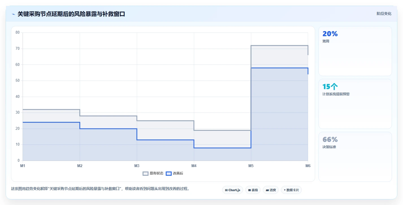Select the 66% 决策标准 card
Screen dimensions: 403x205
pos(355,157)
